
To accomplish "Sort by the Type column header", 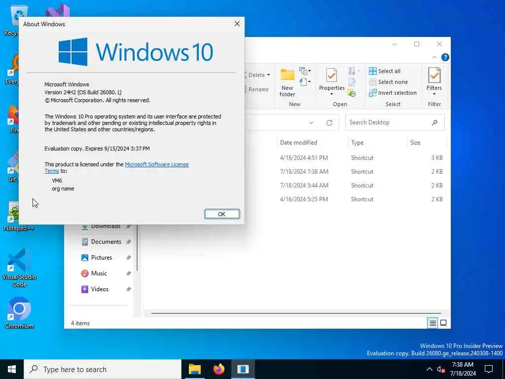I will pyautogui.click(x=377, y=143).
